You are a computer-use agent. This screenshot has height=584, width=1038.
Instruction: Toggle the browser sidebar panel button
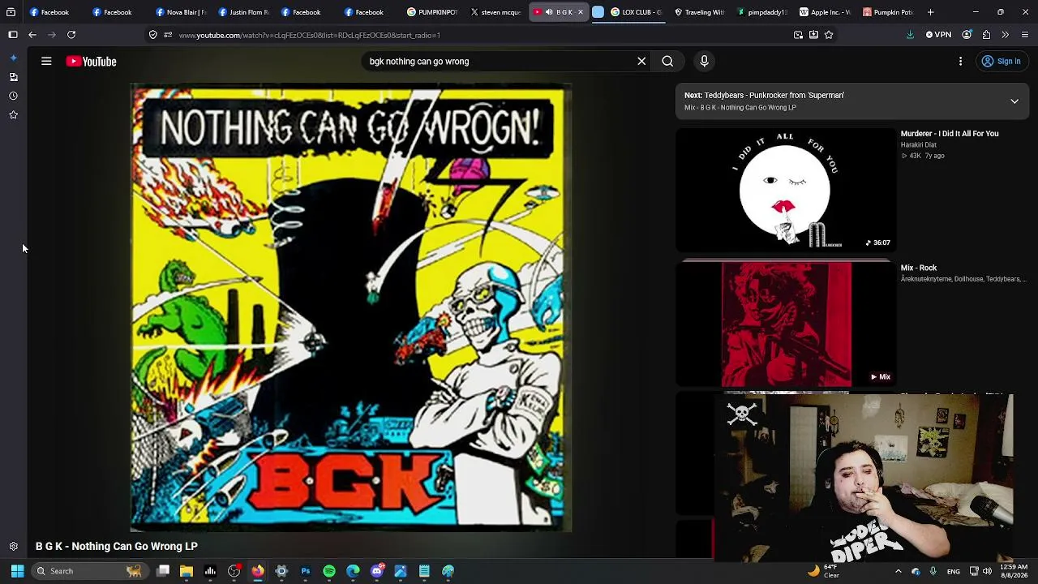(13, 35)
